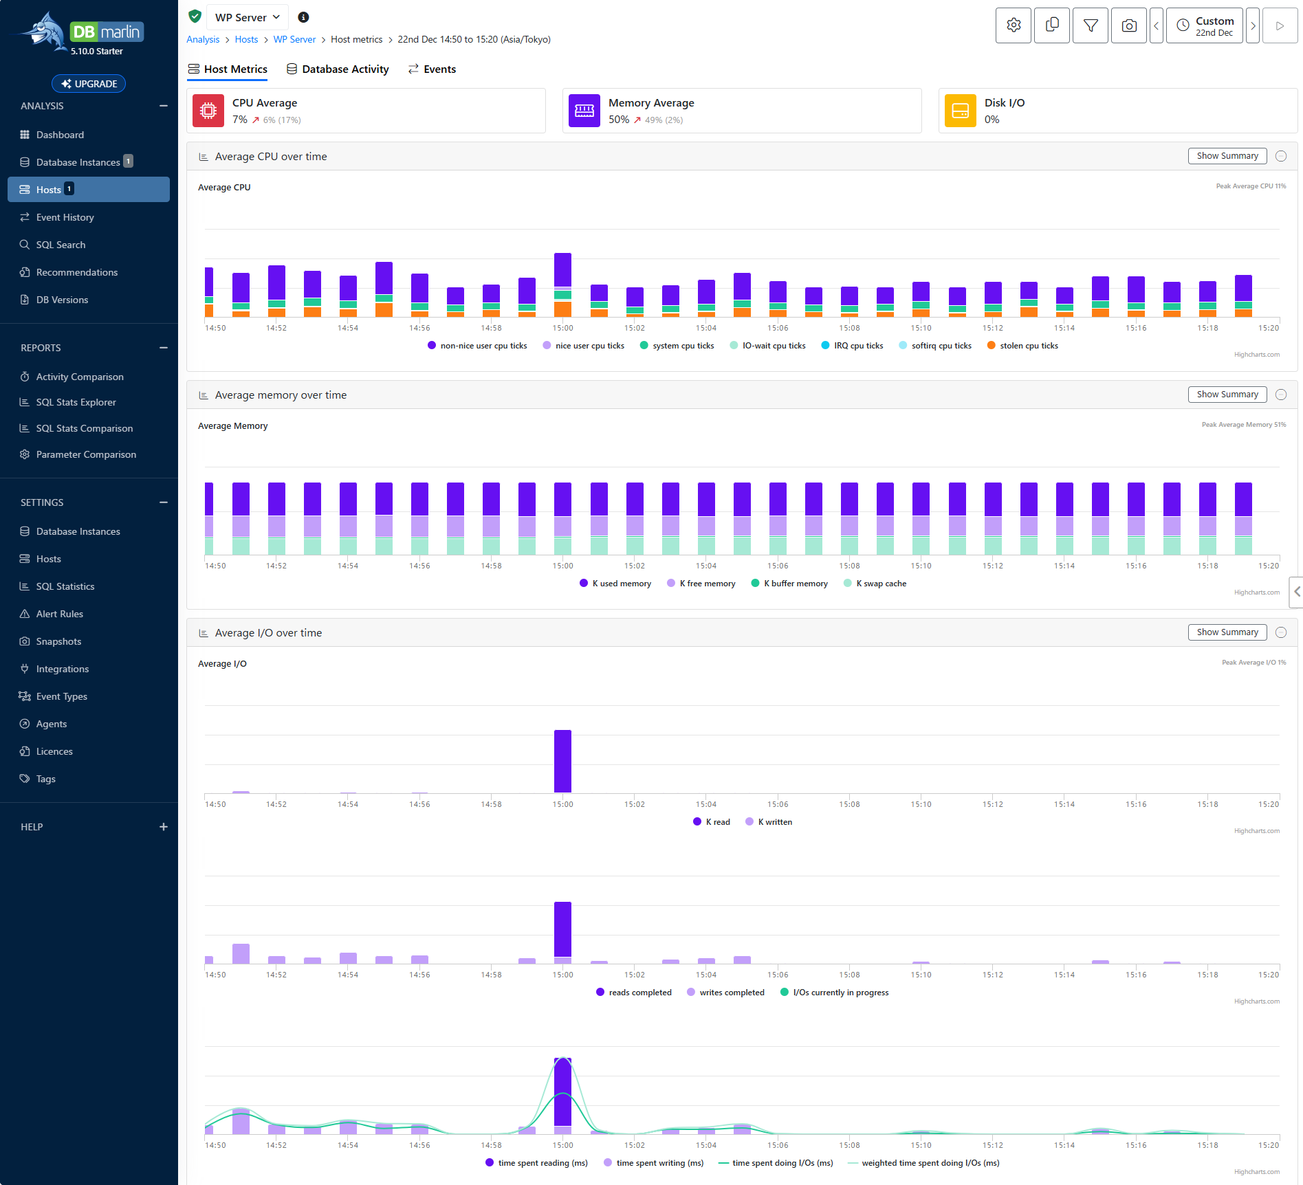Go to previous time range arrow
The width and height of the screenshot is (1303, 1185).
coord(1156,25)
